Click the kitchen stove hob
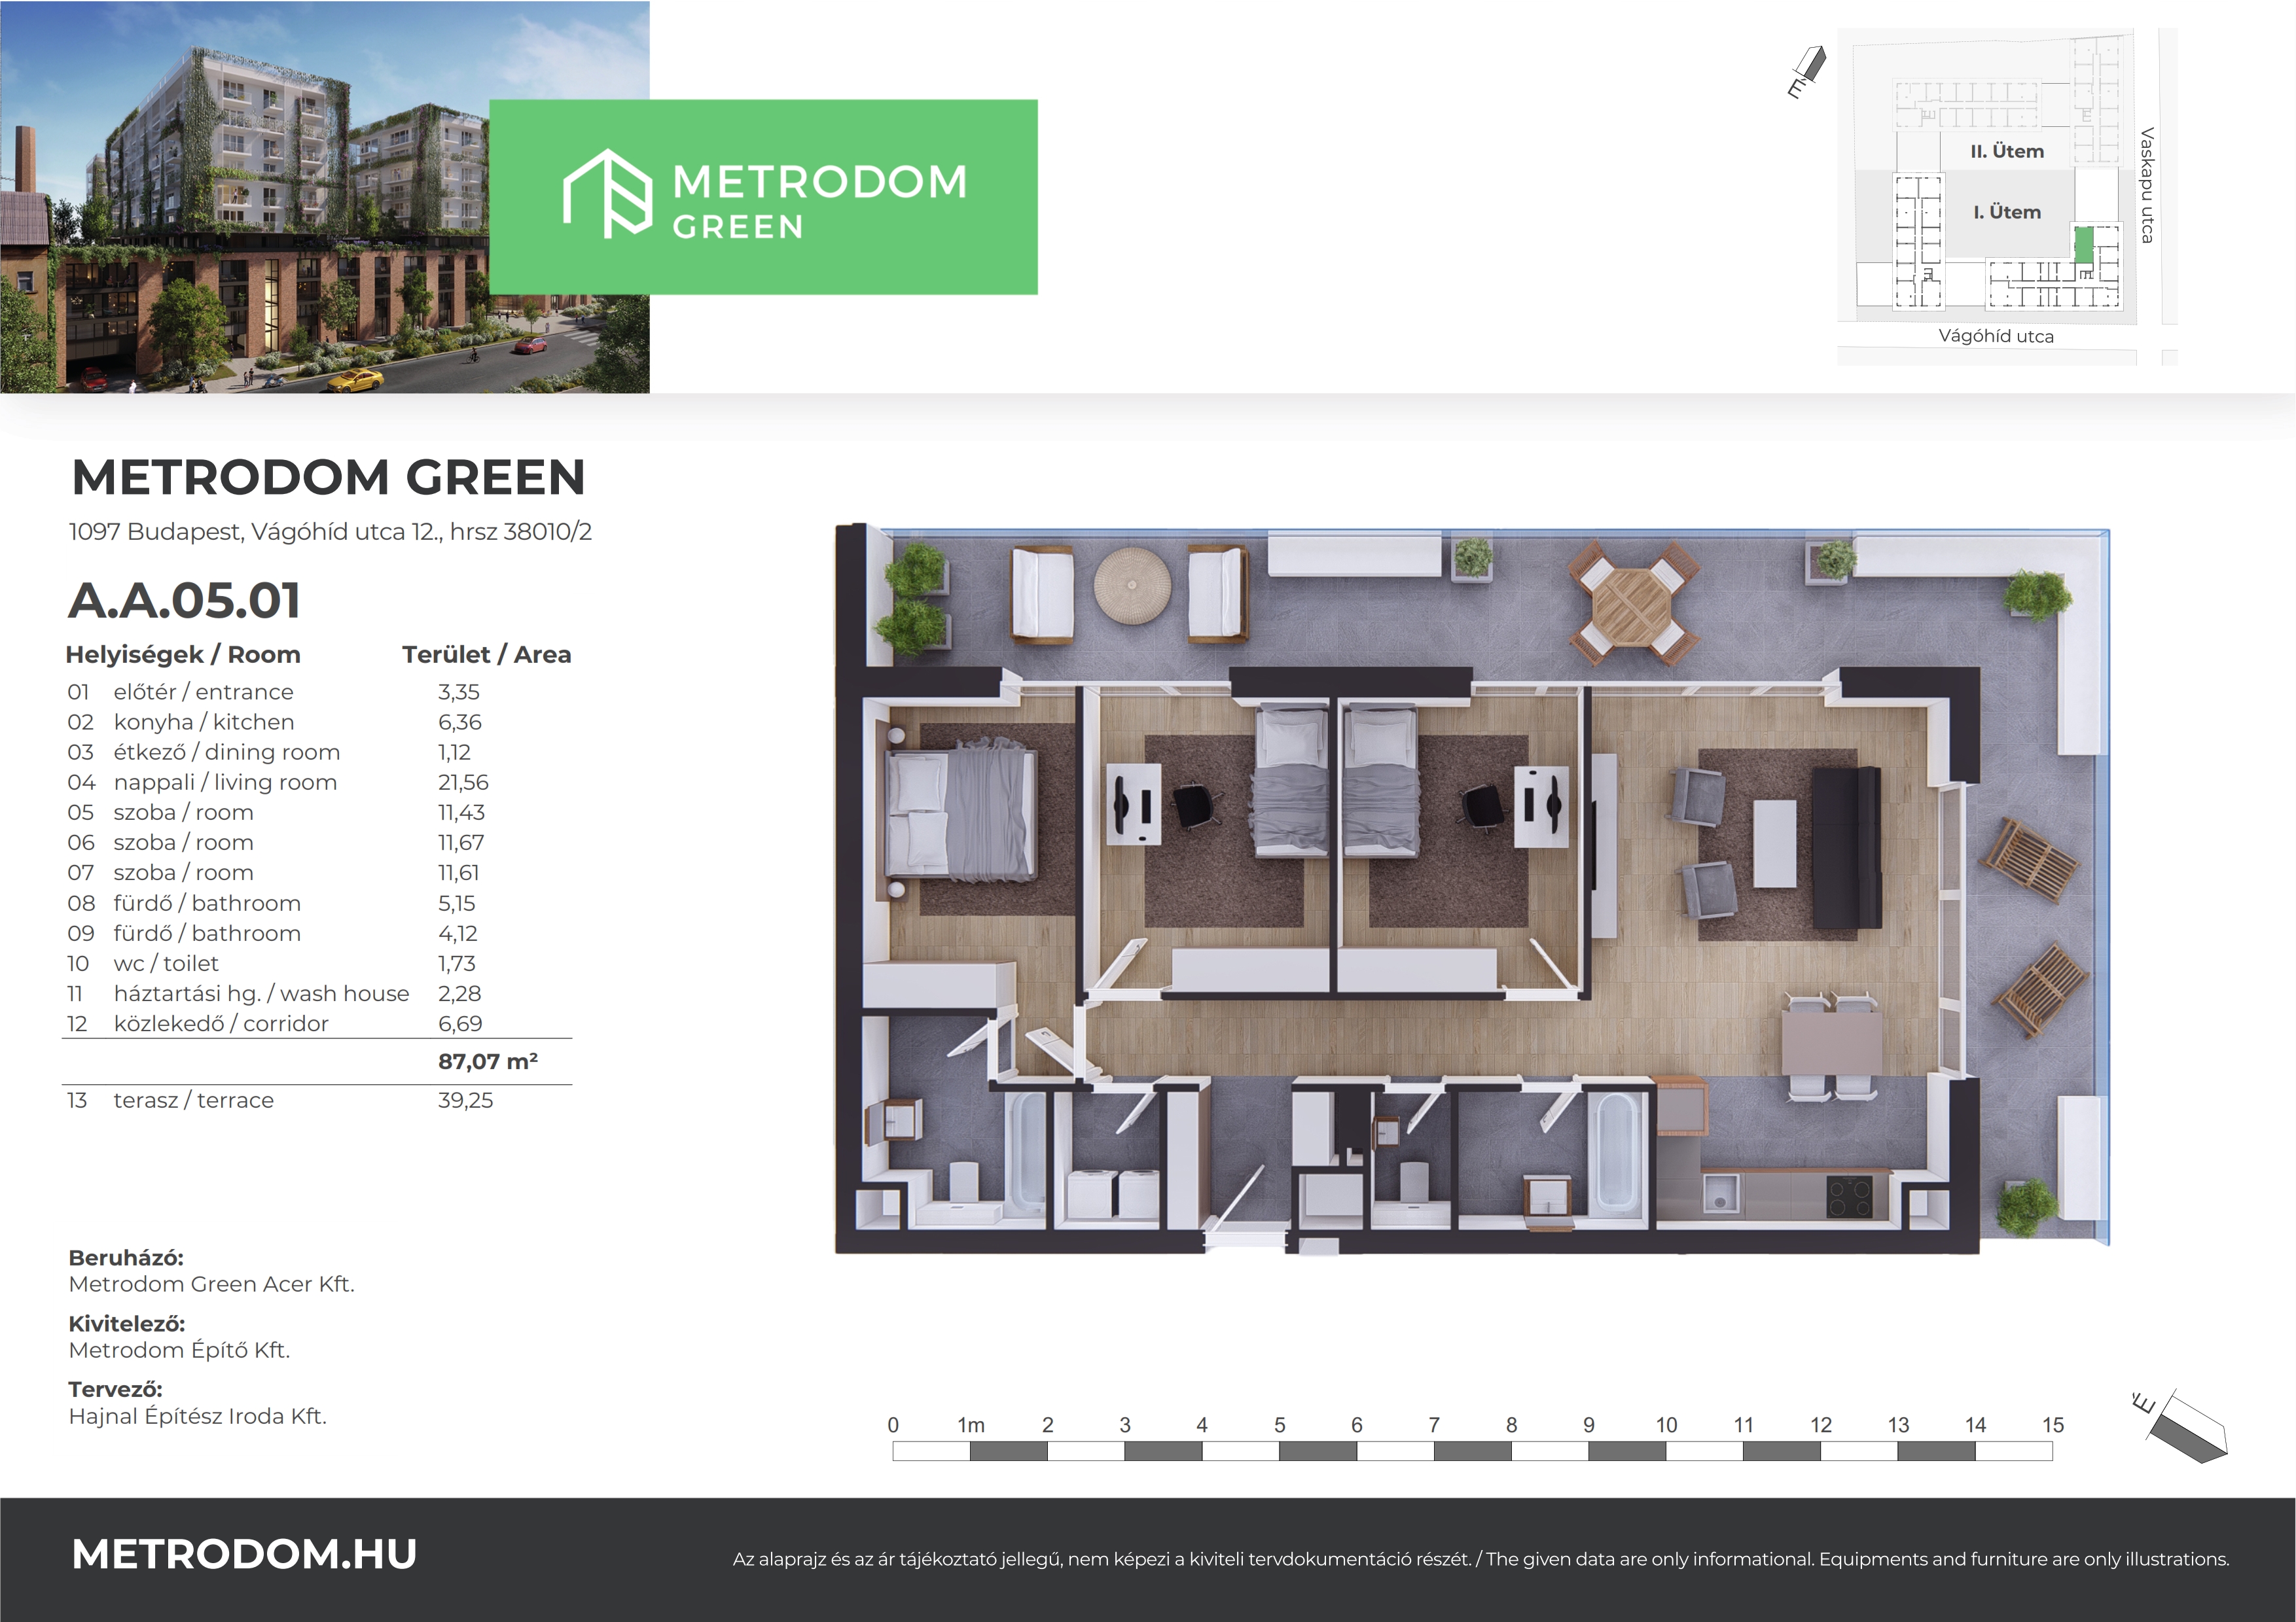The height and width of the screenshot is (1622, 2296). [x=1849, y=1197]
